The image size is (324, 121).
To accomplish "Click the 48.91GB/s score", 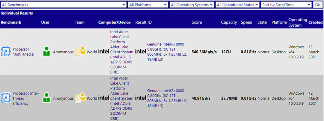I will click(201, 98).
